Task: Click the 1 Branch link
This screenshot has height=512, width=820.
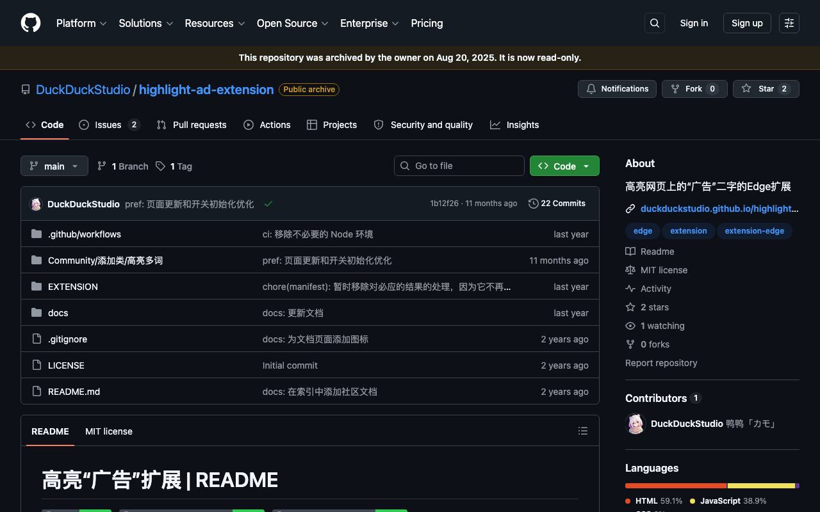Action: tap(122, 166)
